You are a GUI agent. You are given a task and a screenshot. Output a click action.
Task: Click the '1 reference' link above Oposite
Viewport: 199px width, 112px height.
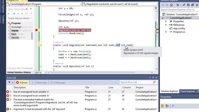[58, 63]
